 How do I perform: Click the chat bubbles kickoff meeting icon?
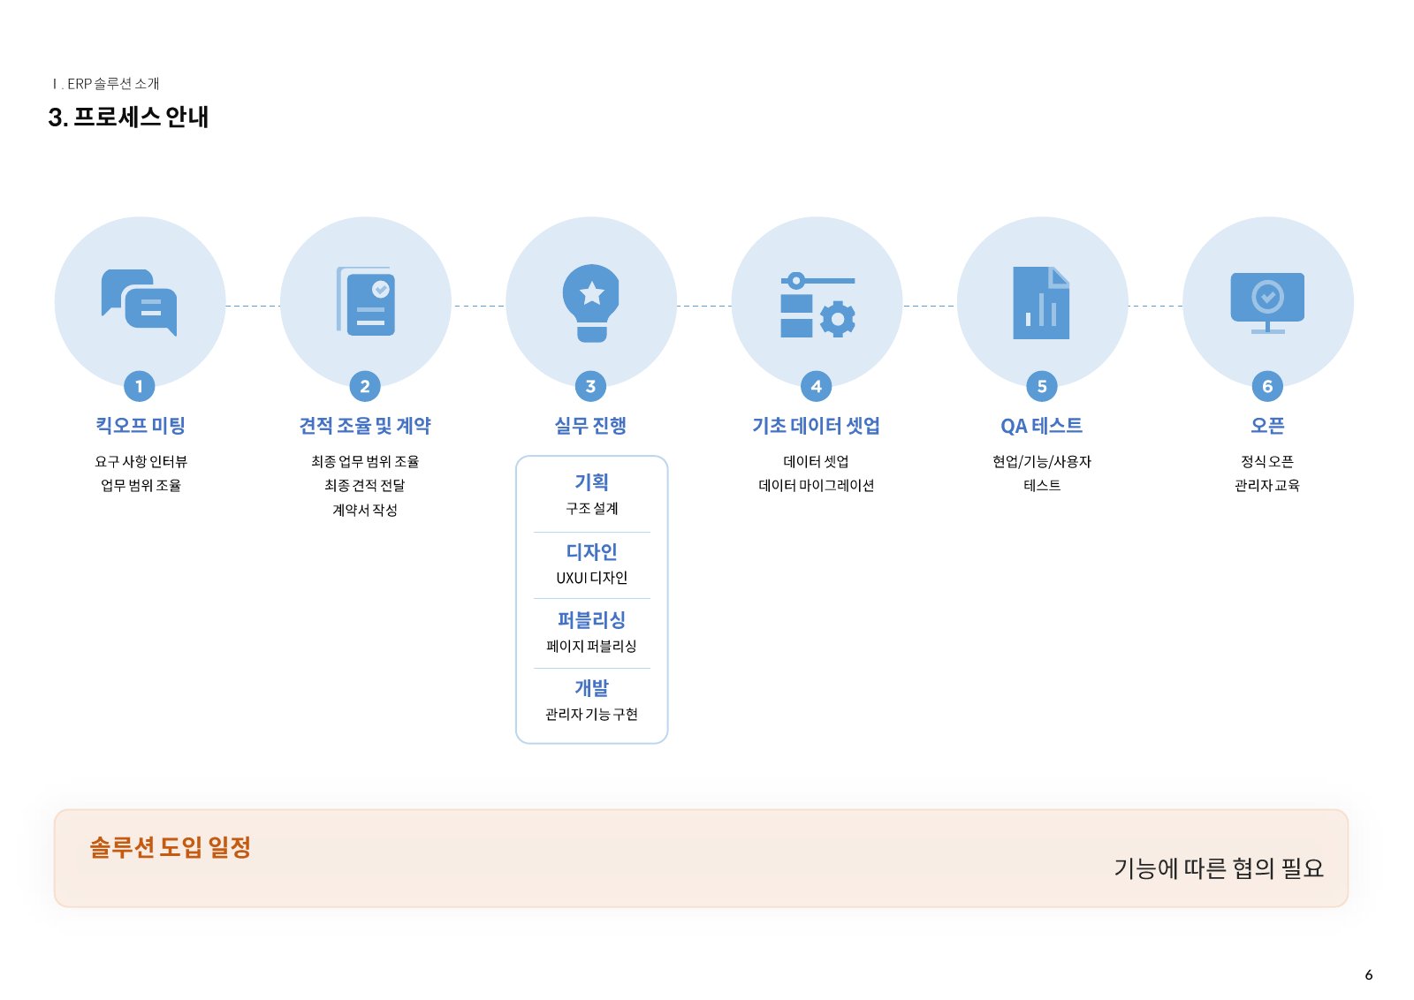(140, 303)
